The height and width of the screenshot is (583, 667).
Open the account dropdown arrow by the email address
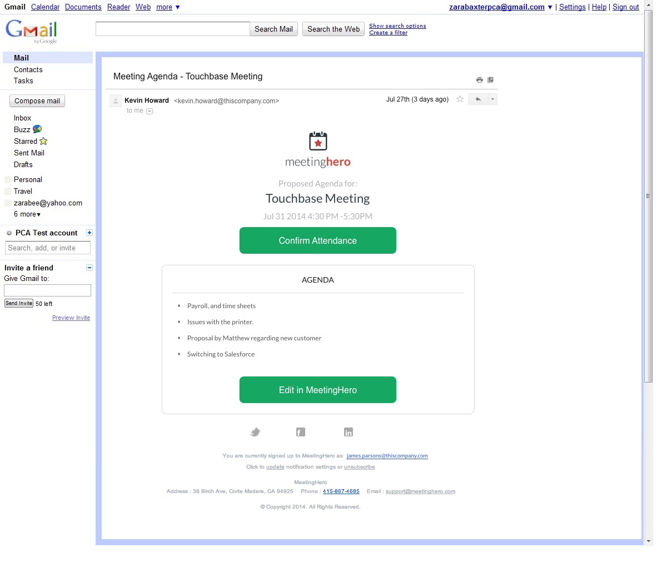tap(550, 7)
